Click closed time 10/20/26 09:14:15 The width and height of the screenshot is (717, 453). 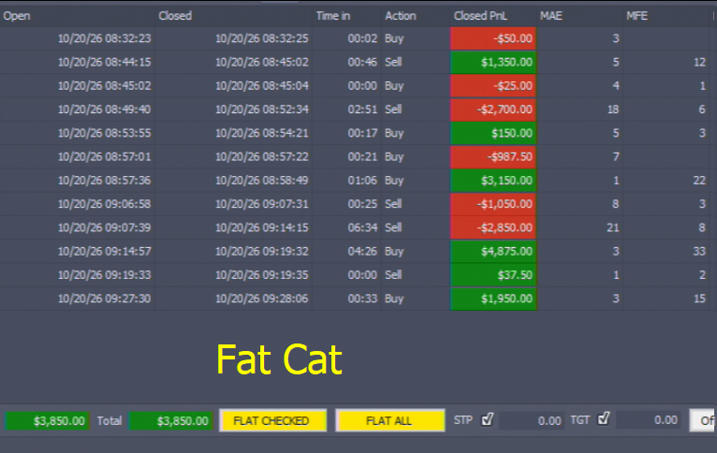pos(262,227)
